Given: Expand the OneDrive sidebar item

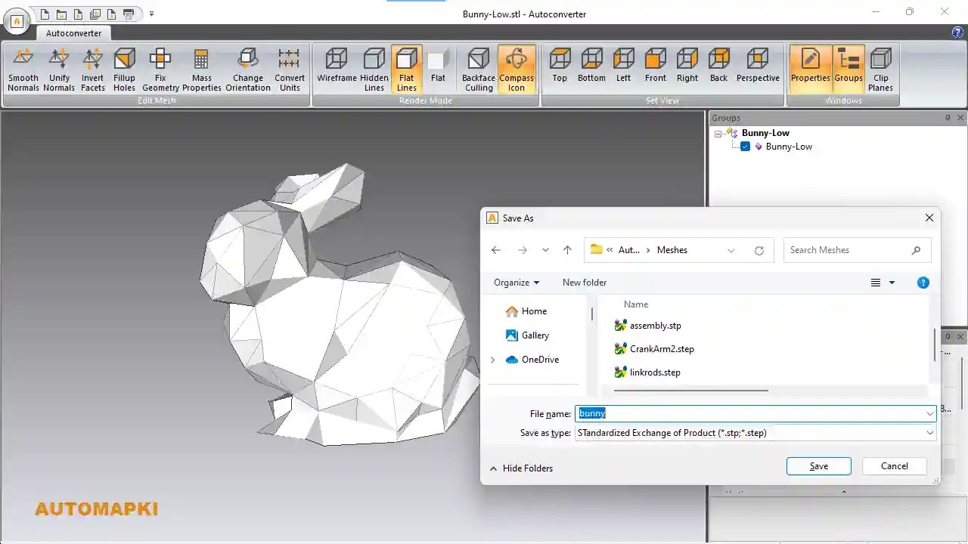Looking at the screenshot, I should click(x=493, y=360).
